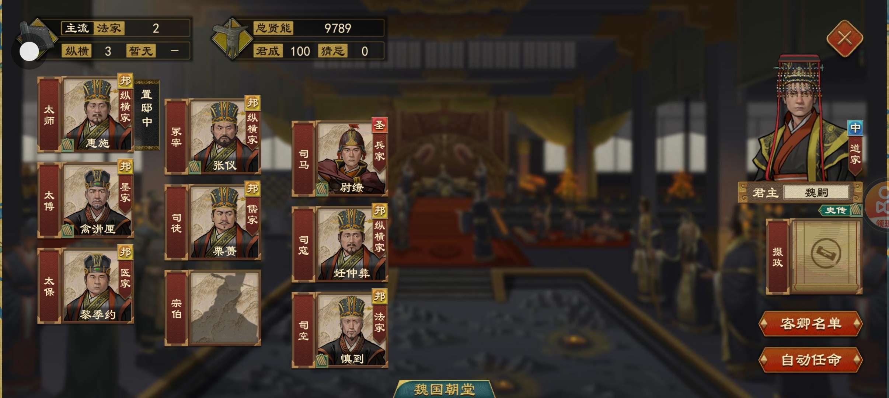Tap the ruler name field 魏嗣
Image resolution: width=889 pixels, height=398 pixels.
816,192
